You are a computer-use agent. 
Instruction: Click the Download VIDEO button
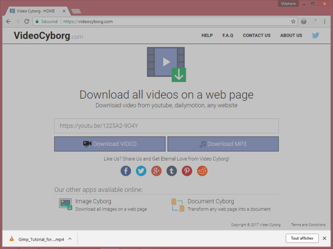(110, 144)
